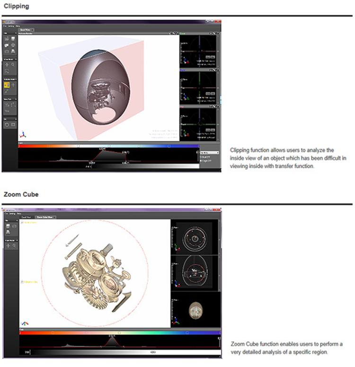Toggle the upper yellow-labeled option in Zoom Cube view
The image size is (355, 367).
22,222
